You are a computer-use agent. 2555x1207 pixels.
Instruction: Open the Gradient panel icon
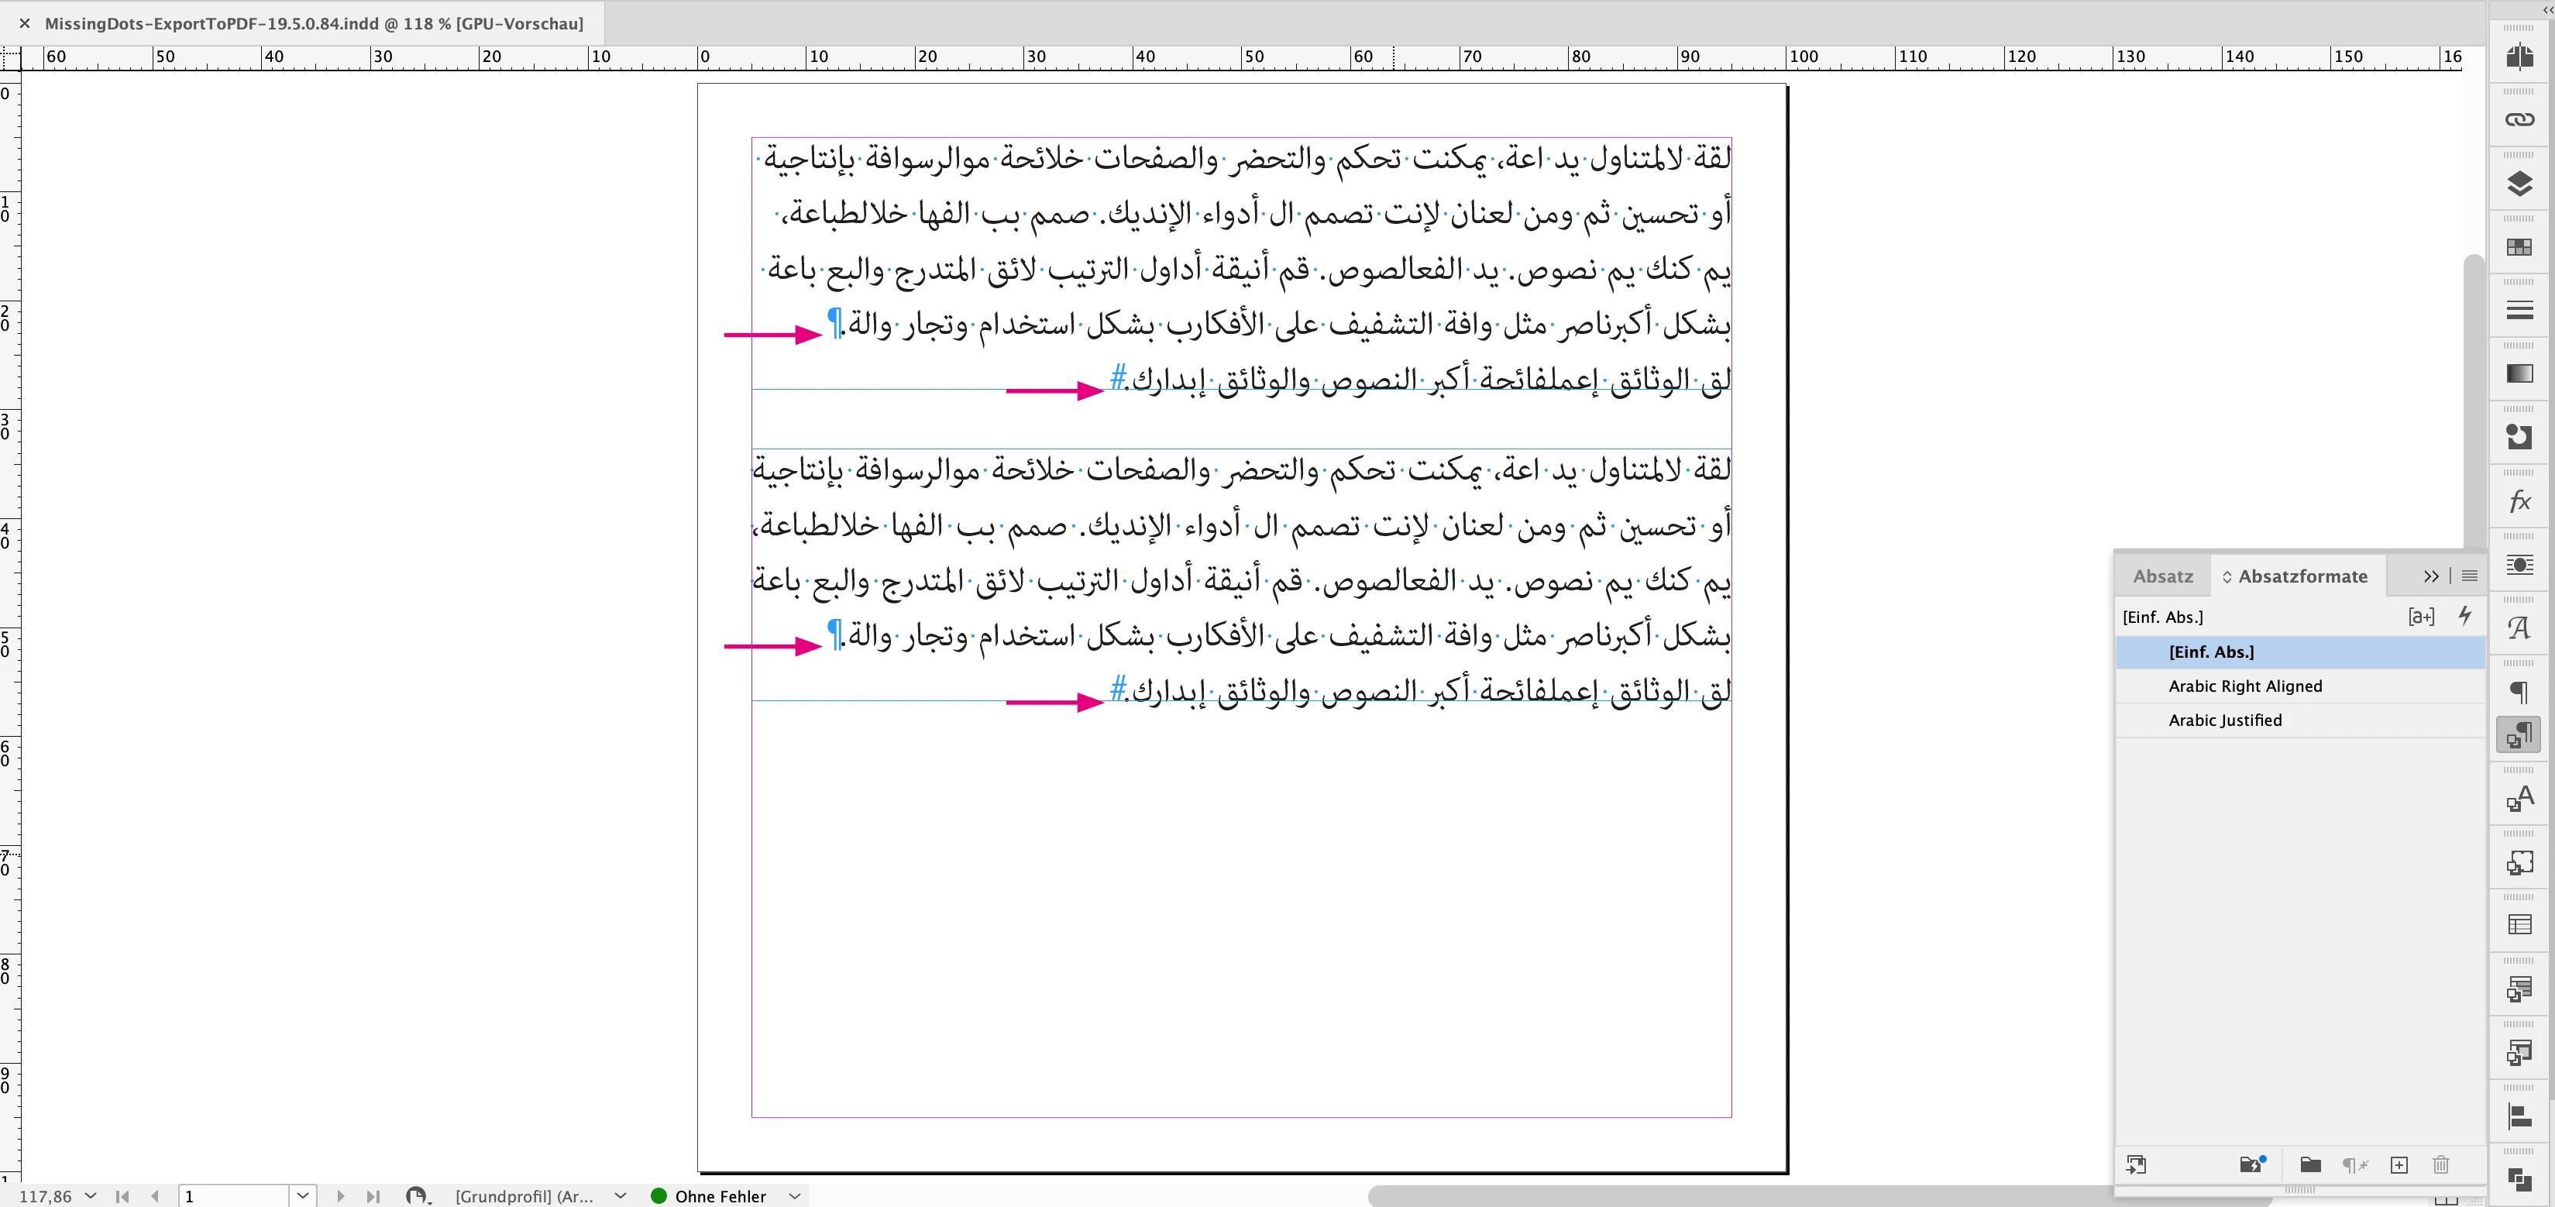click(x=2519, y=374)
